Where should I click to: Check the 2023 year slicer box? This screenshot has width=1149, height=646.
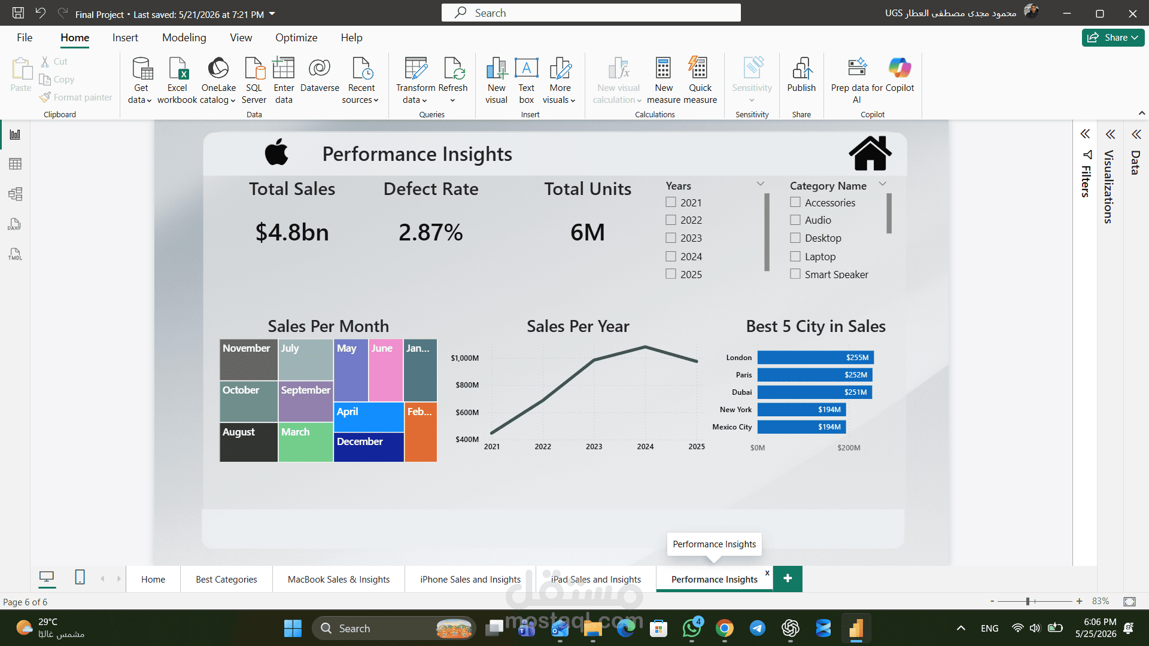pos(671,237)
